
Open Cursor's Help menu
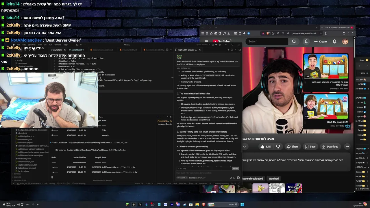(x=66, y=45)
